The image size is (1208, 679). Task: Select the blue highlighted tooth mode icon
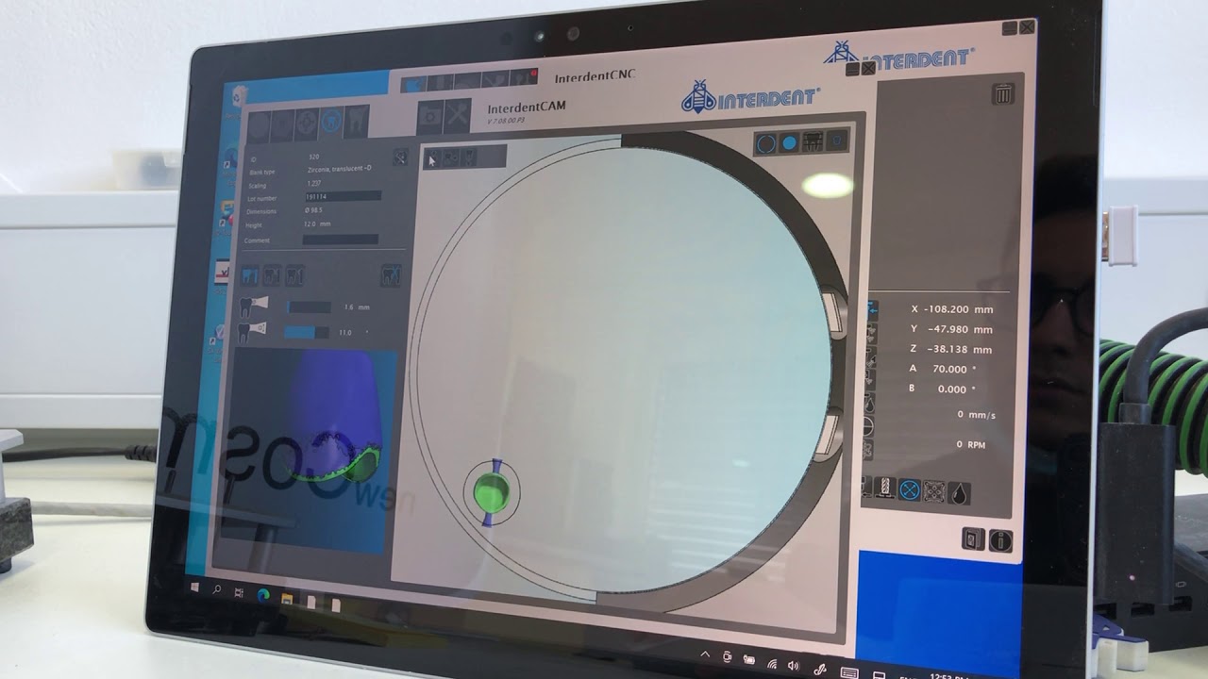249,275
